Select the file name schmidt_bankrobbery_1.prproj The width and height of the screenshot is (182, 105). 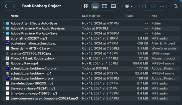click(33, 68)
